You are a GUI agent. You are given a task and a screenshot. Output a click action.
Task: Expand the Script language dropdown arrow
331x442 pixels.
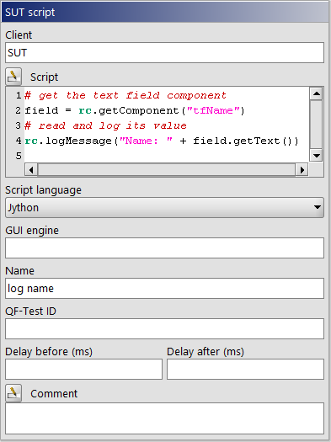tap(317, 207)
